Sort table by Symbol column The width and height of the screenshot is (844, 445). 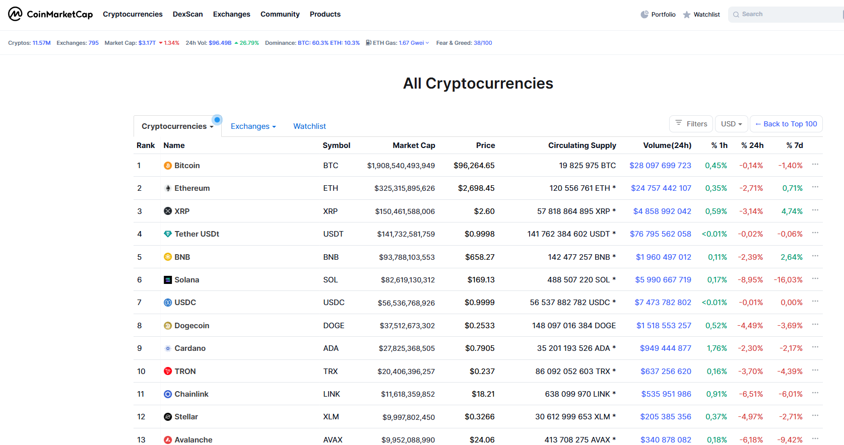point(336,145)
